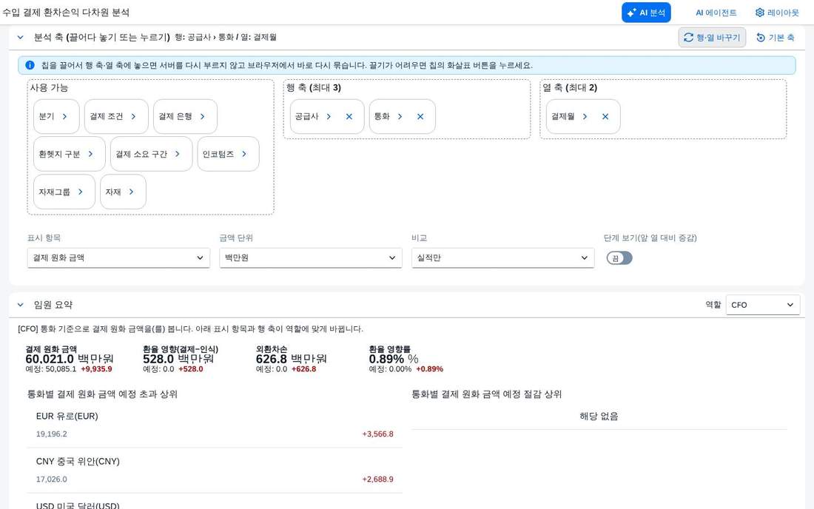This screenshot has height=509, width=814.
Task: Click arrow on the 자재 chip
Action: point(131,192)
